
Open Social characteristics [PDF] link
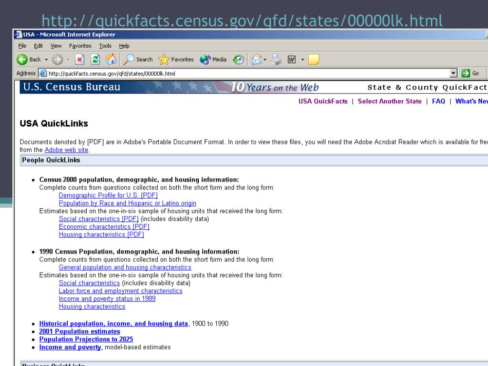(98, 219)
